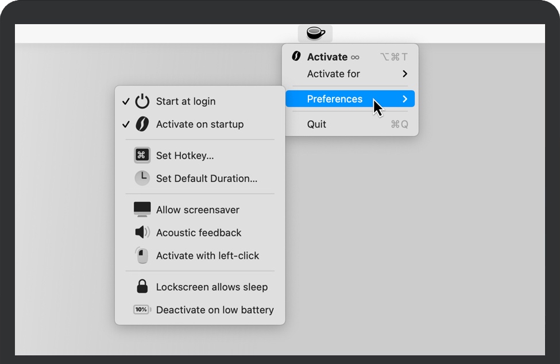Click the coffee cup menu bar icon
The width and height of the screenshot is (560, 364).
(x=315, y=33)
